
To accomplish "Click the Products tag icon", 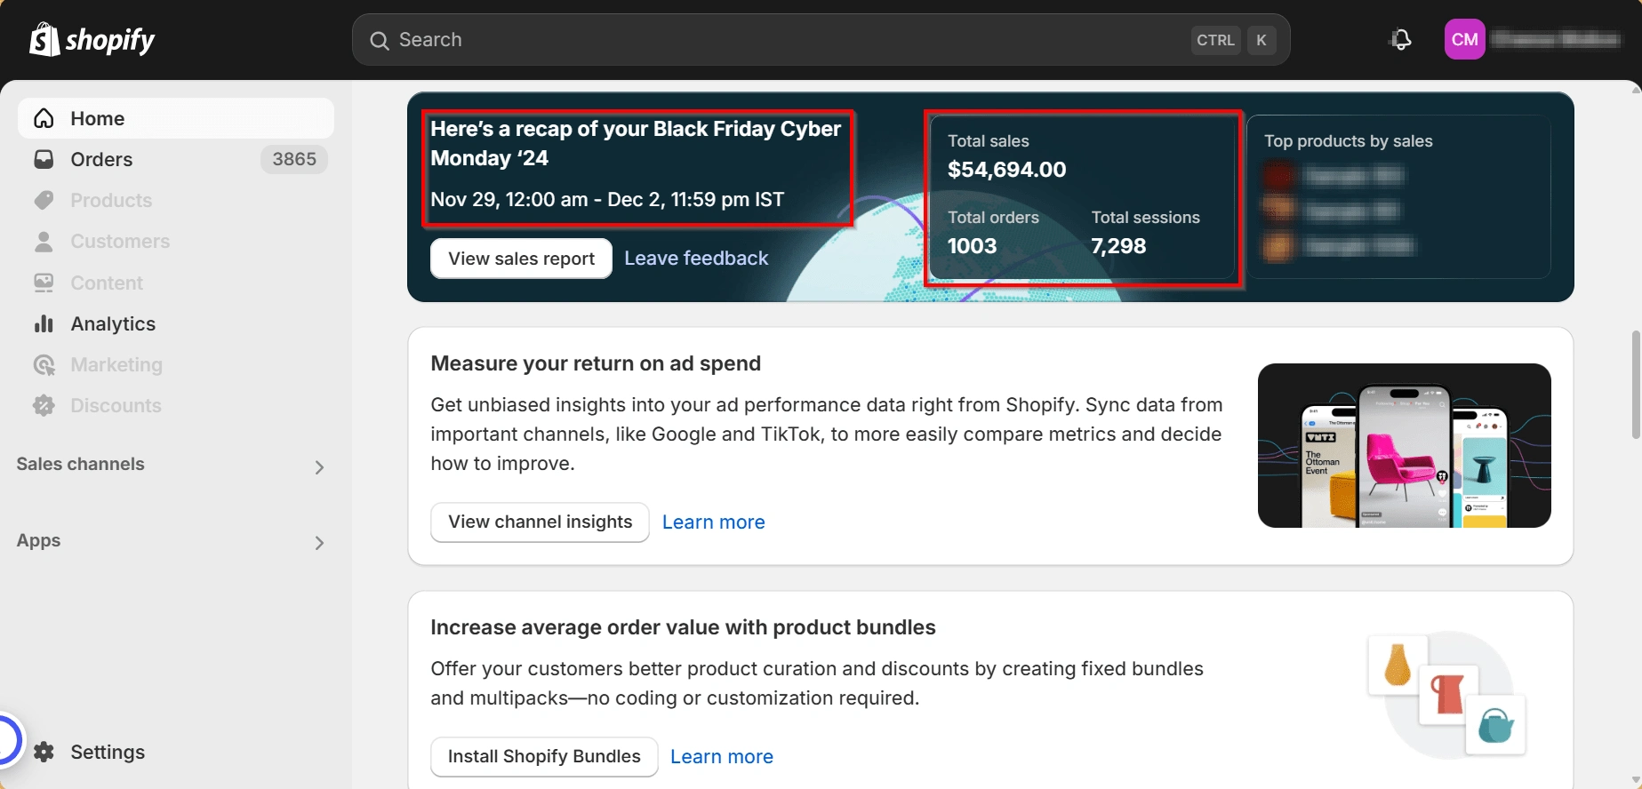I will 44,201.
